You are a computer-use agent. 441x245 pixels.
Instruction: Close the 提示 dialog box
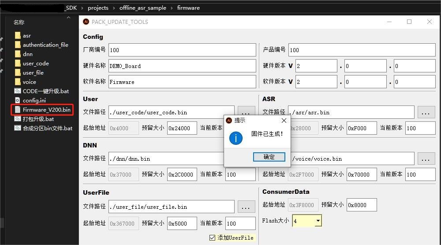pos(284,121)
